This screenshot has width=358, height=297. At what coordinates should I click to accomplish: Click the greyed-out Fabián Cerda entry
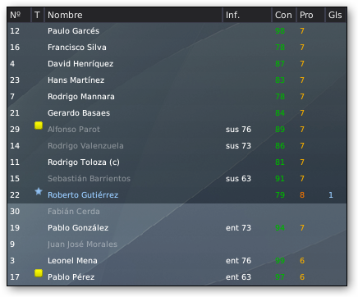(x=74, y=212)
